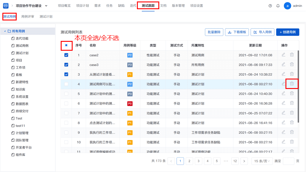Click edit icon for row 9
This screenshot has height=172, width=306.
click(x=283, y=132)
